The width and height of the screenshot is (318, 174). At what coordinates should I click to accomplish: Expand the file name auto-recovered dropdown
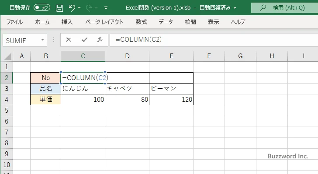click(235, 8)
